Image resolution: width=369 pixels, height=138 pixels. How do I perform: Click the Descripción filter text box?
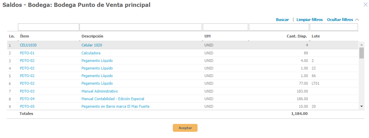141,27
